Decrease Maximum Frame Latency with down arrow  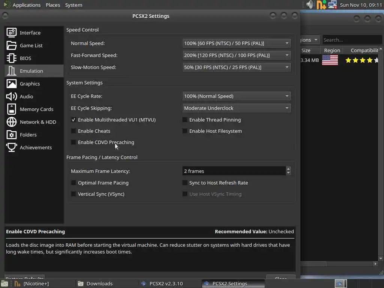pos(288,173)
